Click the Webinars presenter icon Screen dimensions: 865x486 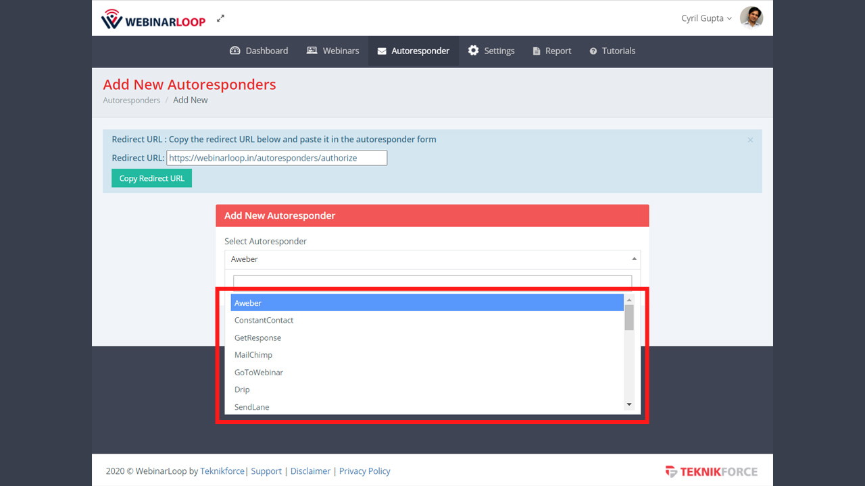pyautogui.click(x=312, y=51)
